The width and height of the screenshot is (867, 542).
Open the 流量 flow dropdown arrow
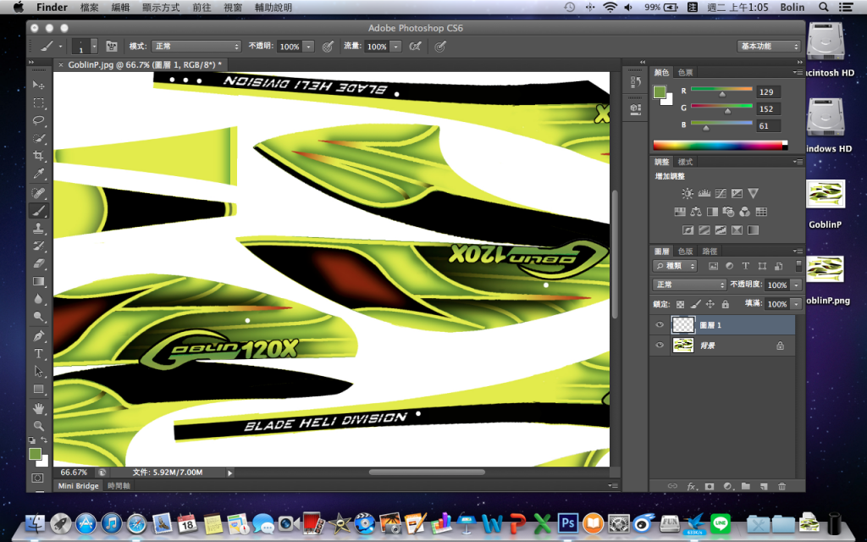[x=396, y=47]
